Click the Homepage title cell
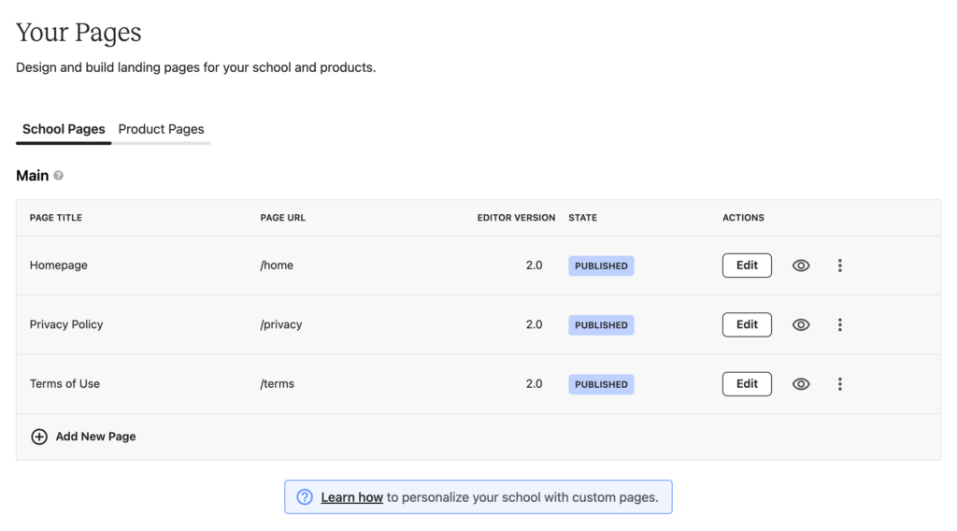This screenshot has width=957, height=531. [x=59, y=265]
